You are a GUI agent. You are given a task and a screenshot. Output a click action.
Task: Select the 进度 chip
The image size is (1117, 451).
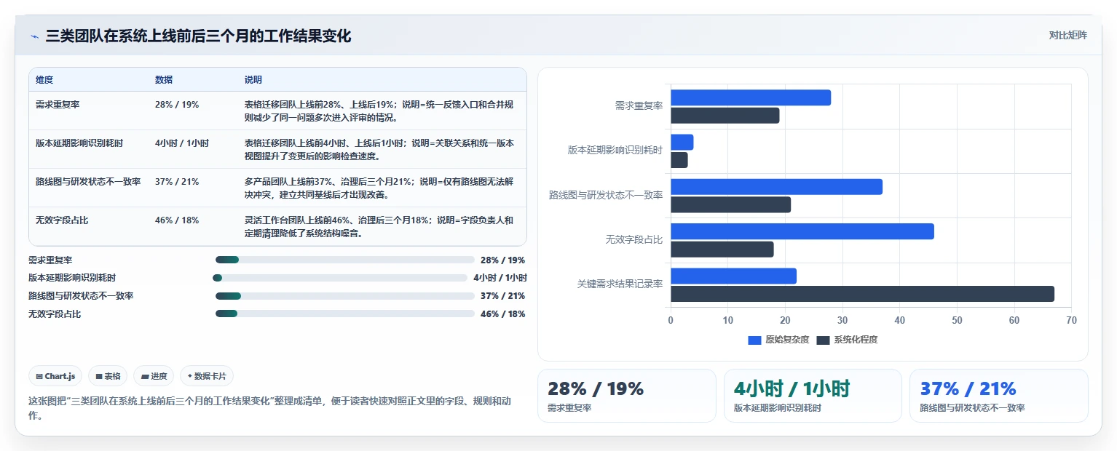coord(154,376)
